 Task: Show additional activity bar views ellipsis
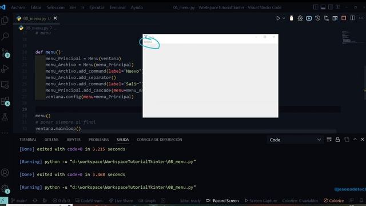pos(5,133)
